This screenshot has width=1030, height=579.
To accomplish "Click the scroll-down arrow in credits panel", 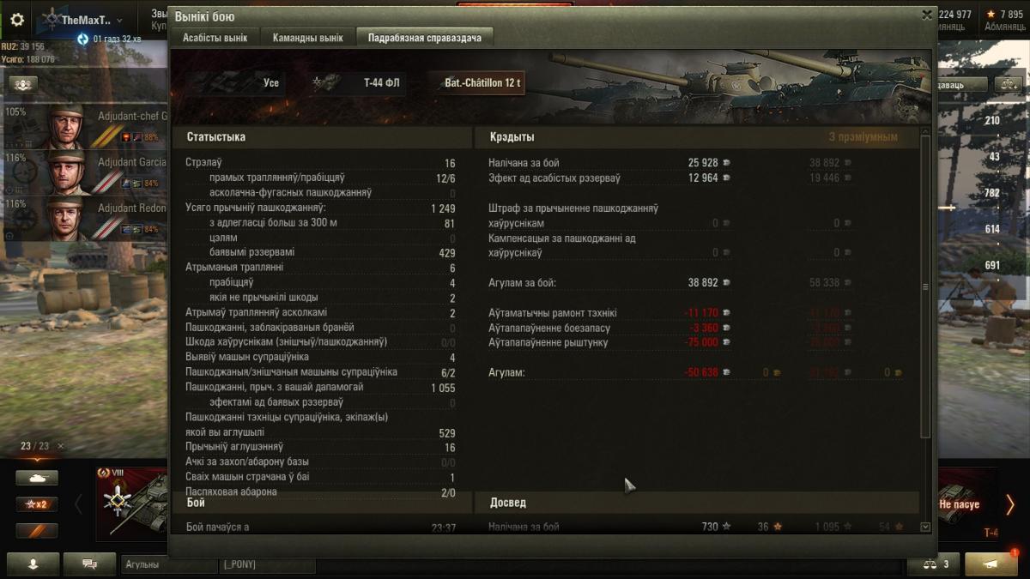I will point(924,527).
